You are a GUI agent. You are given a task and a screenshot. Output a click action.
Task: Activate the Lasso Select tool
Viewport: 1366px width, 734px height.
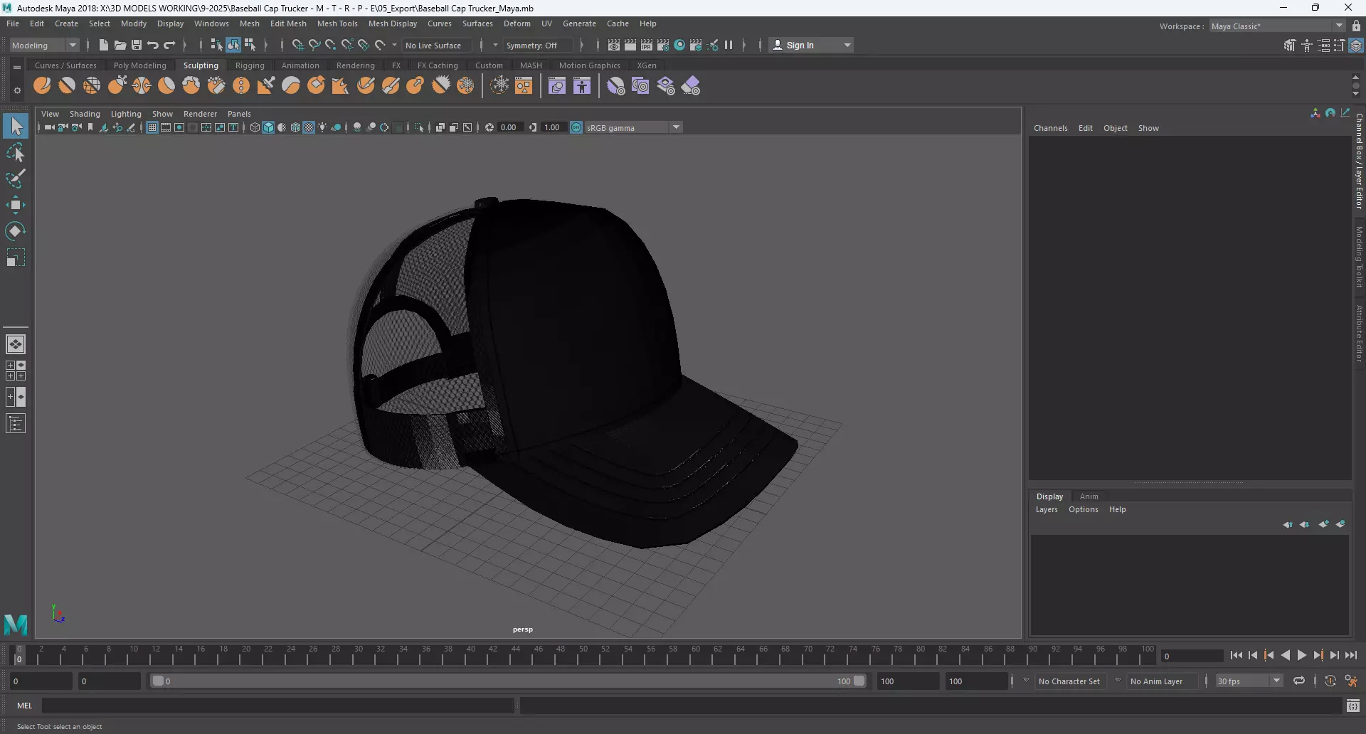pos(16,153)
